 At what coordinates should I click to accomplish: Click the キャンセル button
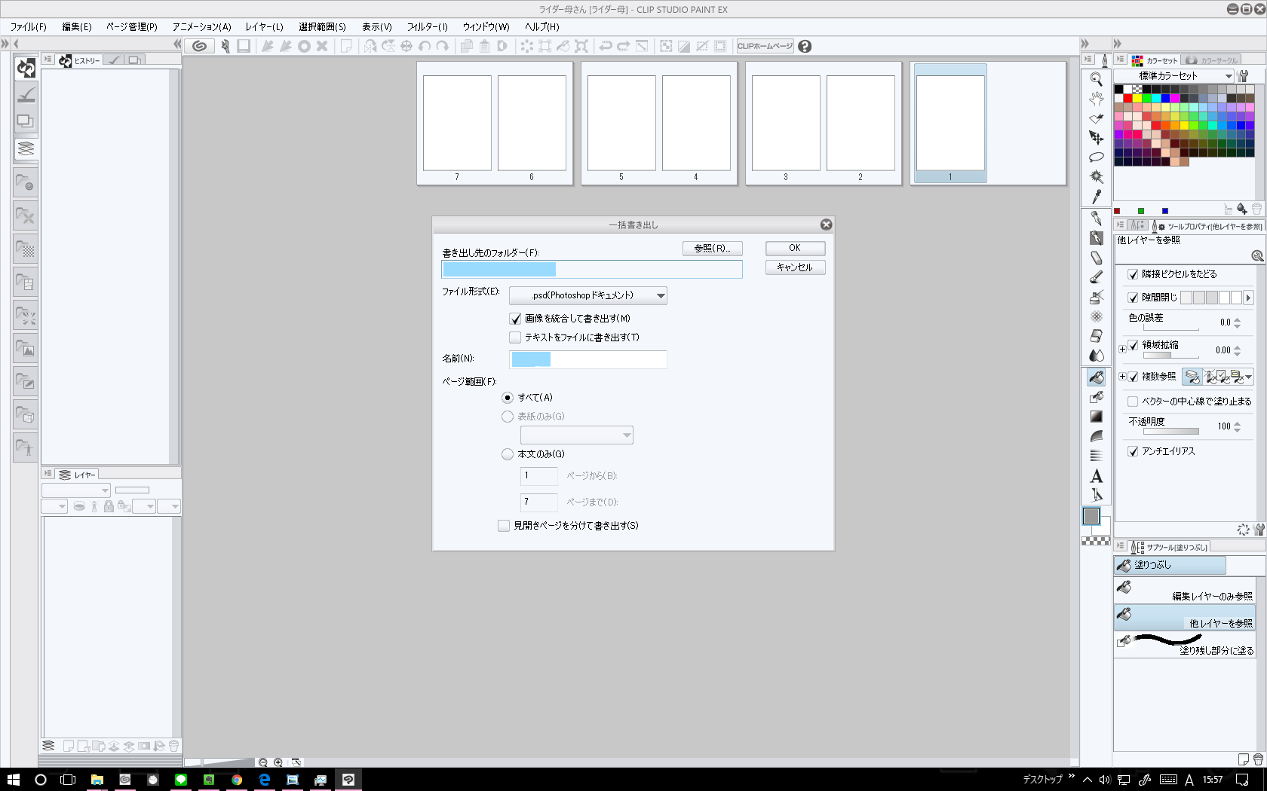point(795,267)
